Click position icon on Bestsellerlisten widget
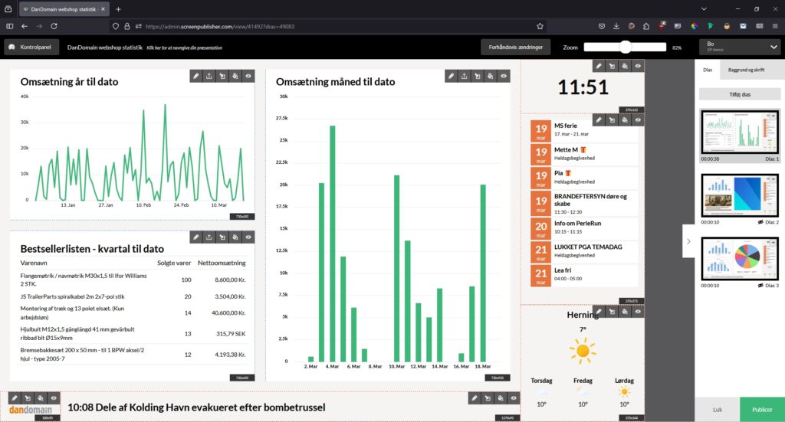Viewport: 785px width, 422px height. pyautogui.click(x=222, y=237)
